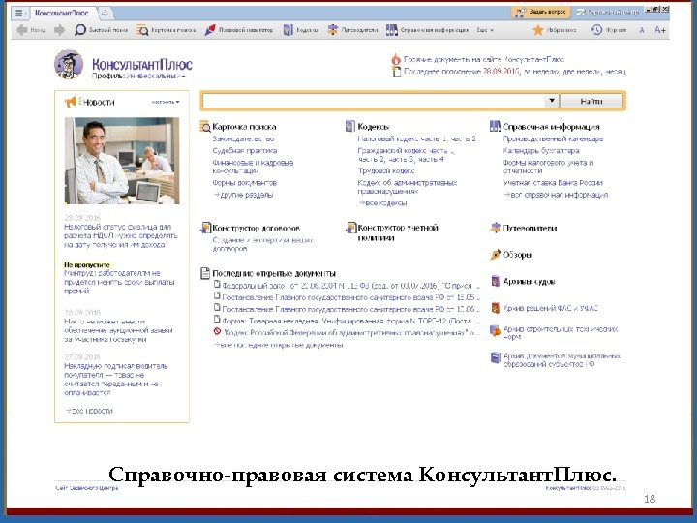Image resolution: width=697 pixels, height=523 pixels.
Task: Open the все новости link
Action: tap(89, 411)
